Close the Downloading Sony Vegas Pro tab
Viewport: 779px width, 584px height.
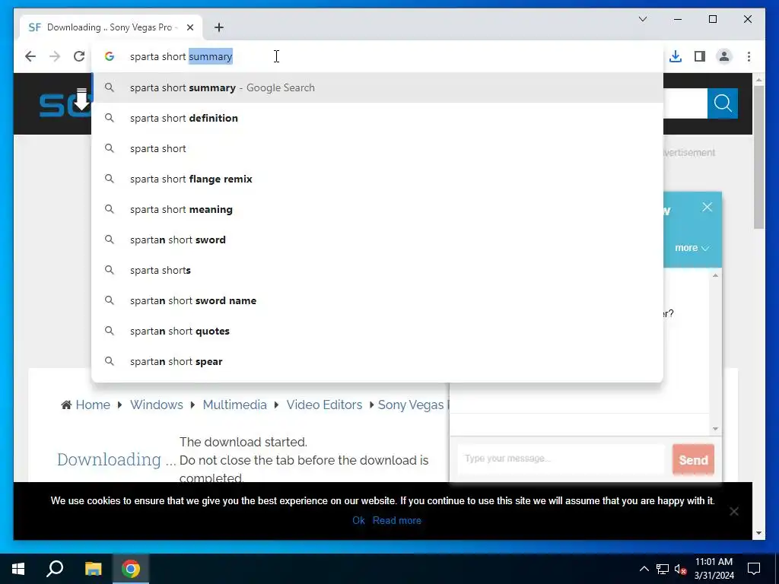click(x=190, y=27)
